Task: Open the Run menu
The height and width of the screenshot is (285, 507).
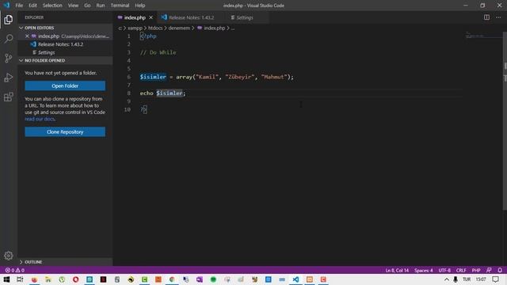Action: coord(101,6)
